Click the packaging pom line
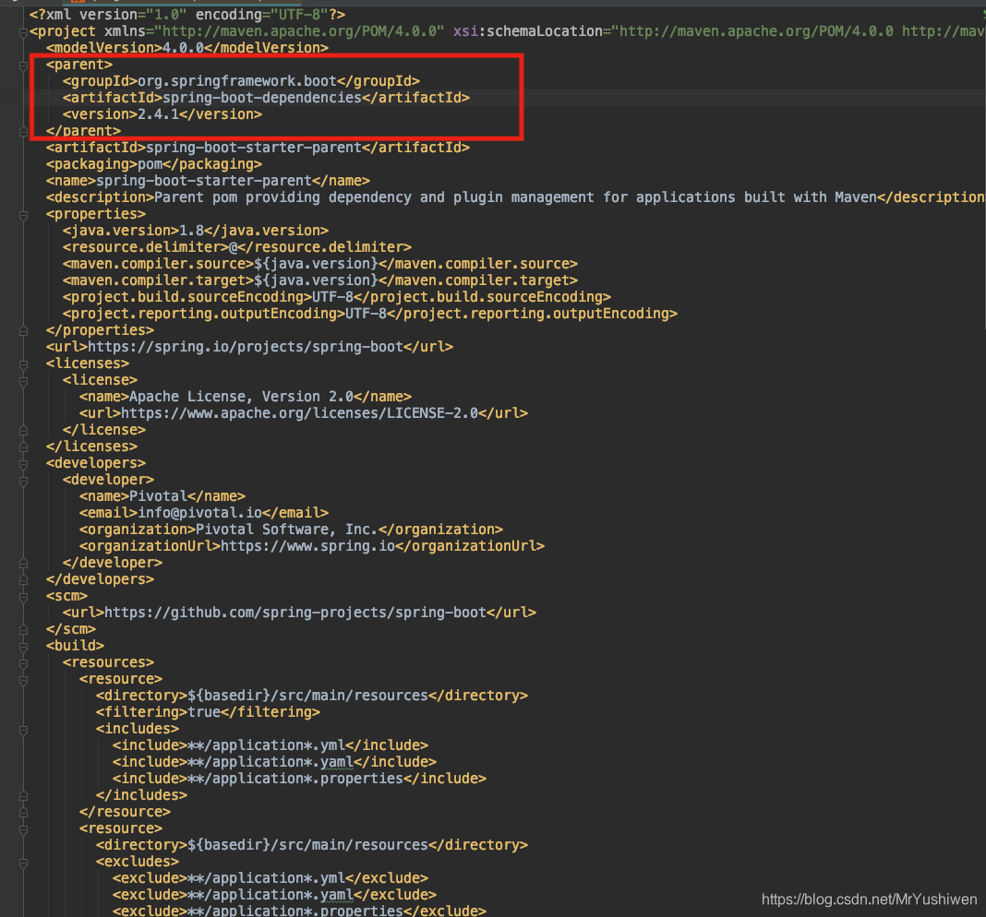The height and width of the screenshot is (917, 986). (x=154, y=164)
